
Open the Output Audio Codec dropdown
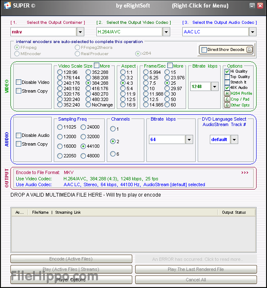(252, 32)
